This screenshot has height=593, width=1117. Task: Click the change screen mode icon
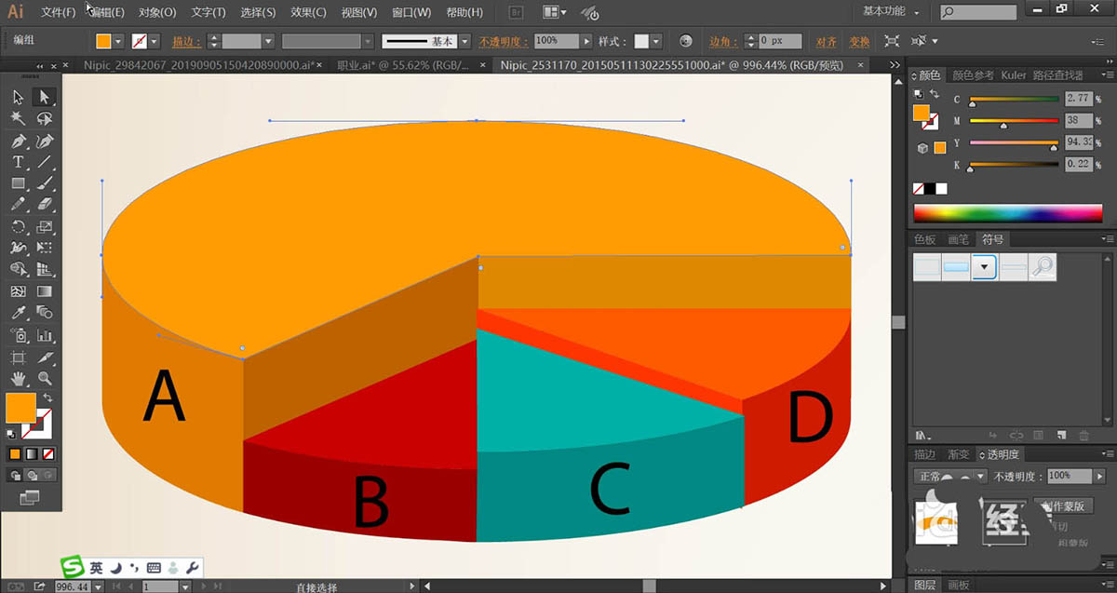tap(29, 498)
